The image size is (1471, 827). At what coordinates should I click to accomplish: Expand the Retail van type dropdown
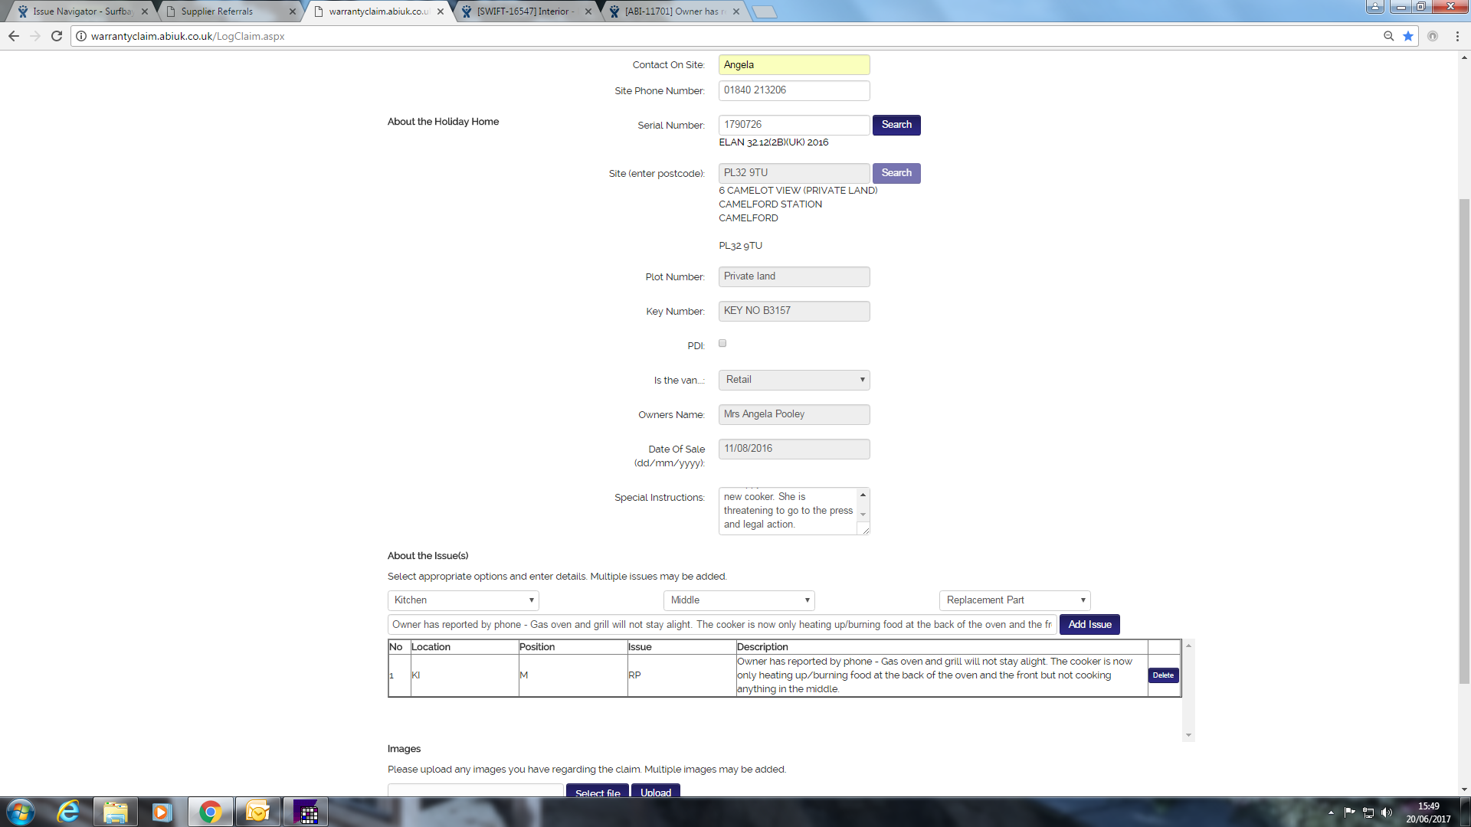click(794, 380)
